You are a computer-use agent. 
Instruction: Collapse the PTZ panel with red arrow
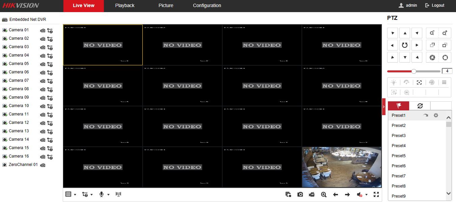click(383, 107)
